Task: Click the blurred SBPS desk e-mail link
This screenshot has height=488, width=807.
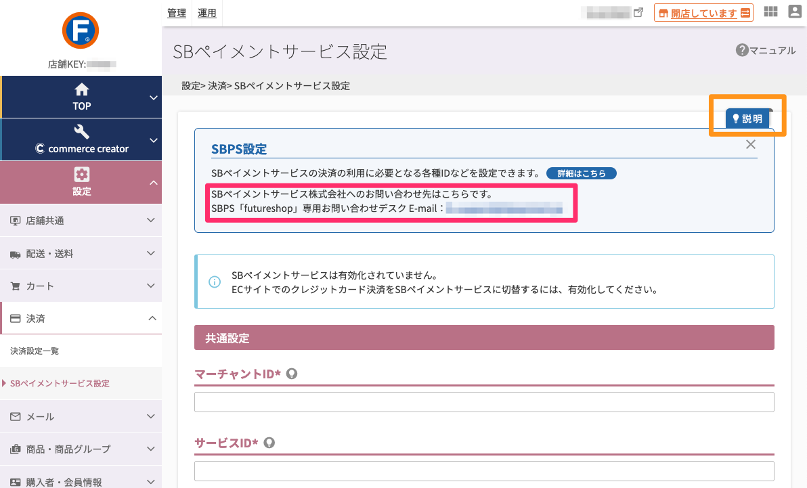Action: coord(504,208)
